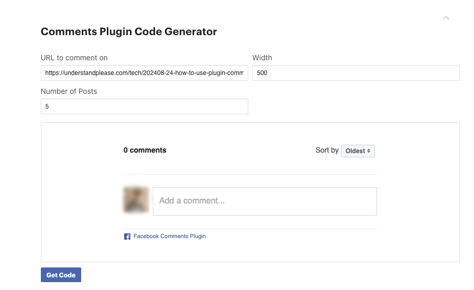This screenshot has height=290, width=474.
Task: Click the up-down arrows beside Oldest
Action: (x=369, y=151)
